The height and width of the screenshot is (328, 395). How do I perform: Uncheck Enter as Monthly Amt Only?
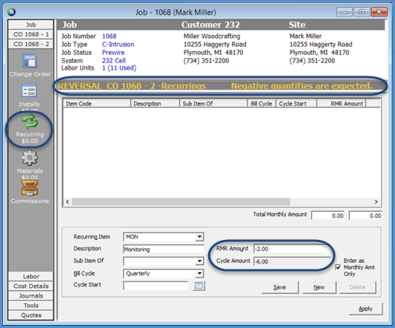pyautogui.click(x=338, y=267)
